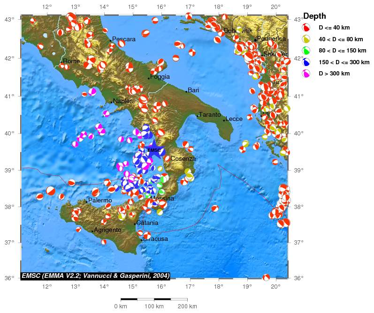Click the red beachball in the sea southeast of Calabria
The height and width of the screenshot is (313, 374).
pyautogui.click(x=214, y=209)
